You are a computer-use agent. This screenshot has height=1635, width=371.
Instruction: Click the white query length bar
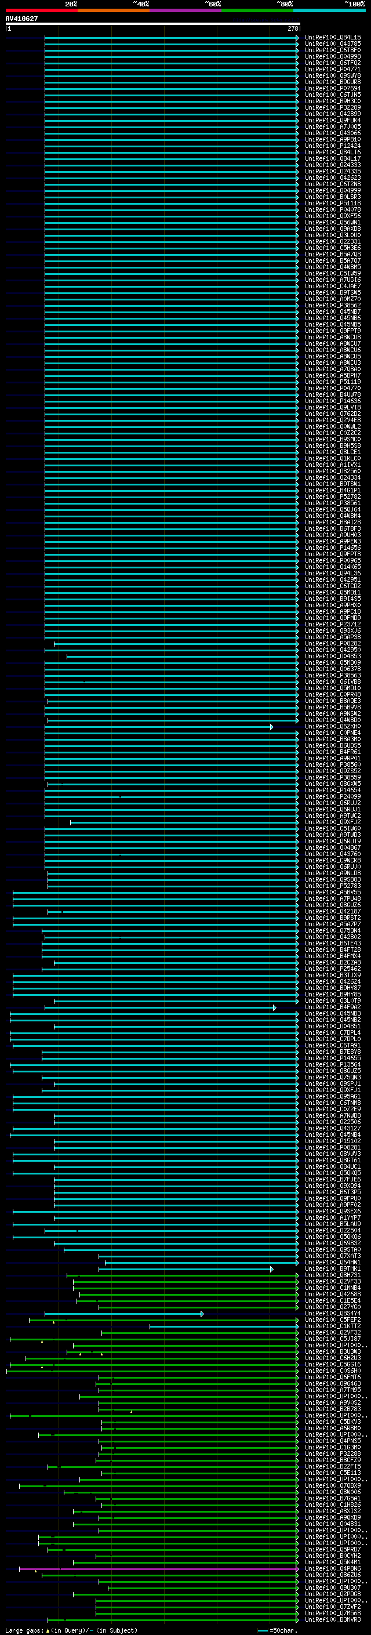[153, 24]
